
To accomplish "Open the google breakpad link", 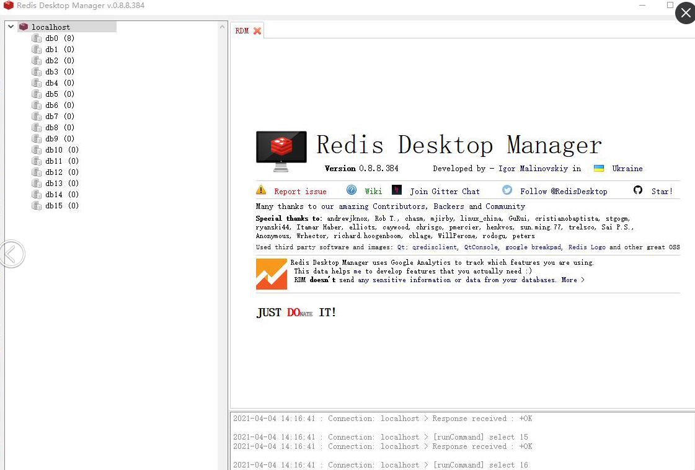I will tap(533, 247).
